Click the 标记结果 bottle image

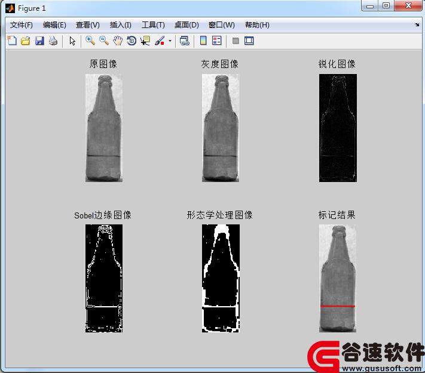[x=338, y=278]
